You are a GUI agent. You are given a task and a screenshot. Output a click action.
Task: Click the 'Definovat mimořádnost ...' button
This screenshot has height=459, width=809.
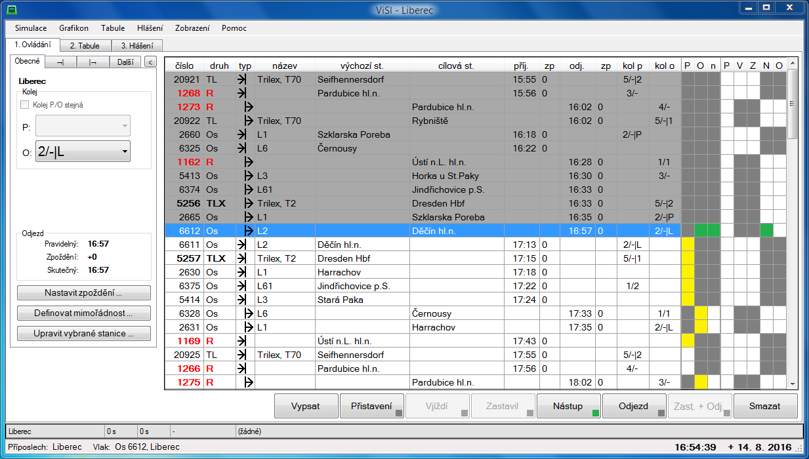pyautogui.click(x=84, y=313)
